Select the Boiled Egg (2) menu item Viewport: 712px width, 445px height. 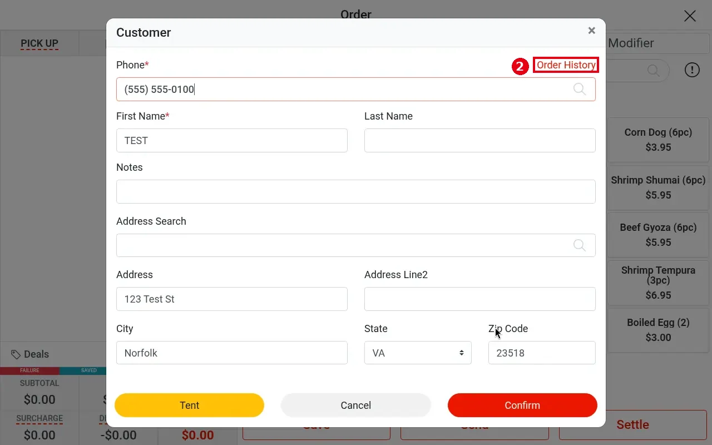pos(658,330)
